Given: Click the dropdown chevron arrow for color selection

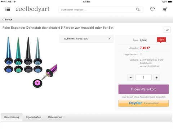Looking at the screenshot, I should pyautogui.click(x=110, y=38).
